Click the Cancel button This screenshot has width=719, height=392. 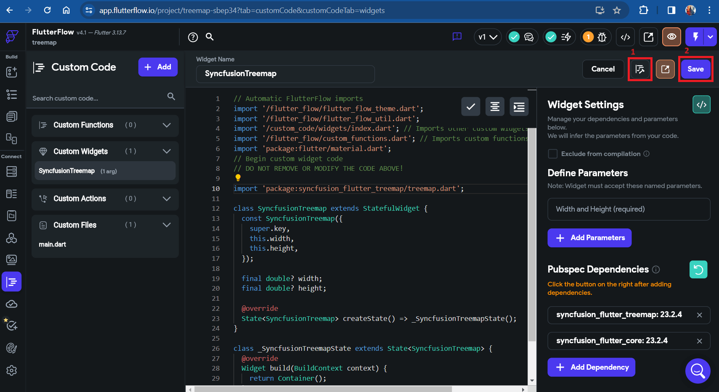pyautogui.click(x=603, y=69)
